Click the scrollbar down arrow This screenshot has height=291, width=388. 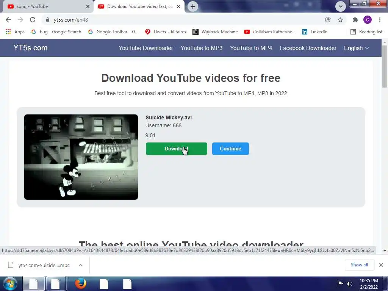pyautogui.click(x=385, y=251)
